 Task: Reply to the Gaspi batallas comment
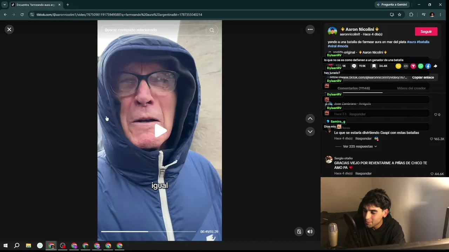(x=363, y=139)
